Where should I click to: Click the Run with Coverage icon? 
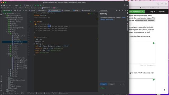pyautogui.click(x=40, y=5)
